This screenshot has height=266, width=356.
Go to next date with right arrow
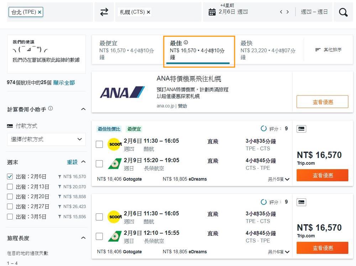tap(288, 12)
